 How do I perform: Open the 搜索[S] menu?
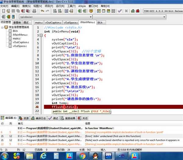pyautogui.click(x=26, y=6)
